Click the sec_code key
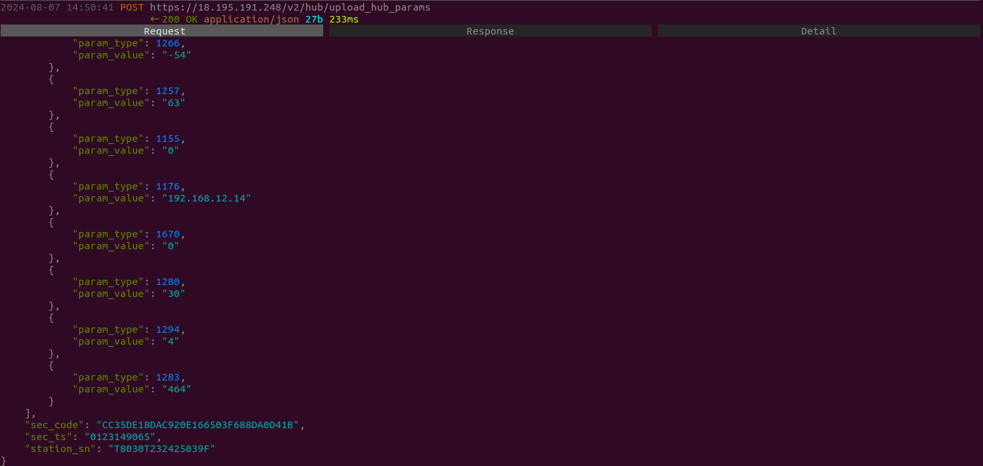This screenshot has width=983, height=466. (x=55, y=425)
